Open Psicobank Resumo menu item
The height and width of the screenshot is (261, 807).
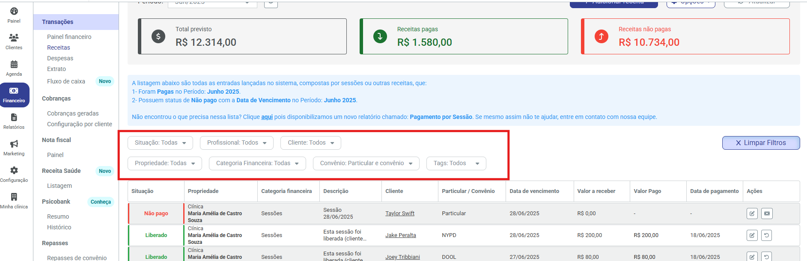tap(58, 217)
